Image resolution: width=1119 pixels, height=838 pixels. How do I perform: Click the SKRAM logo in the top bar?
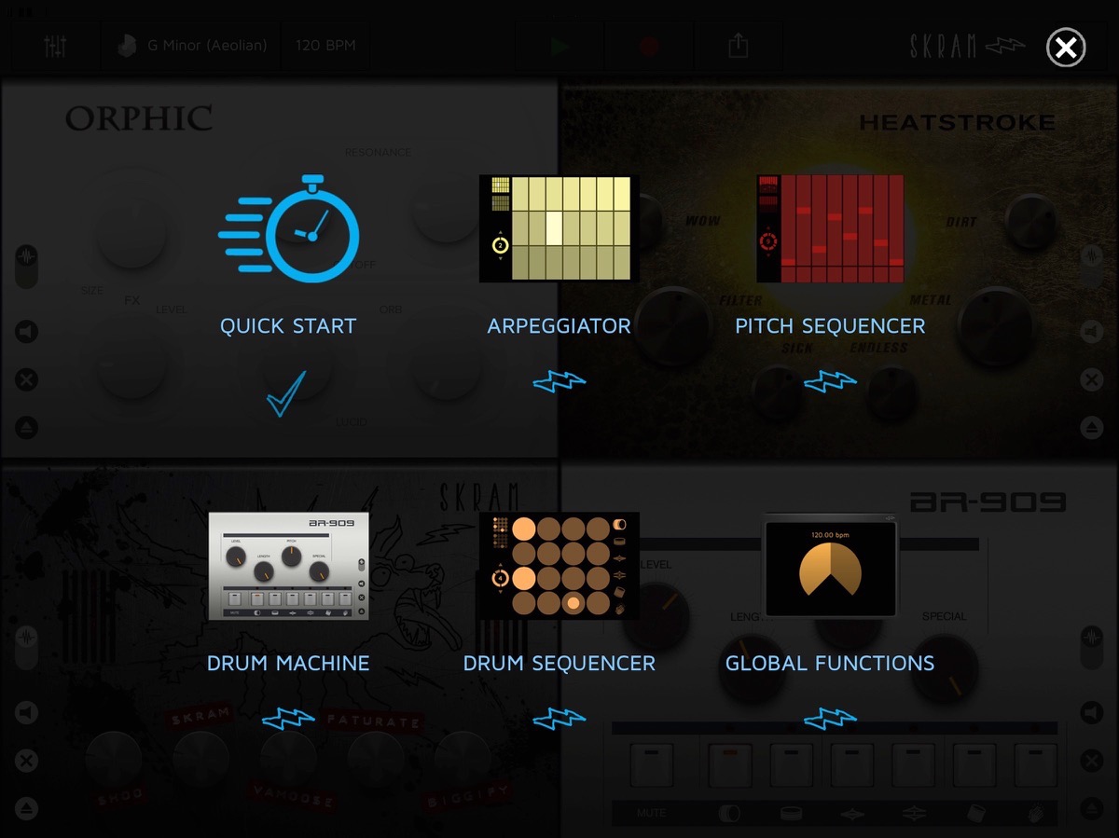[967, 46]
